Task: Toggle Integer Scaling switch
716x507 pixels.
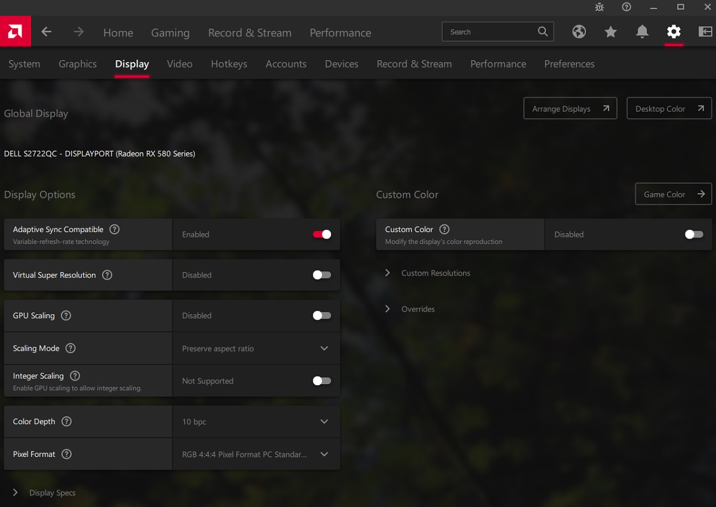Action: tap(322, 381)
